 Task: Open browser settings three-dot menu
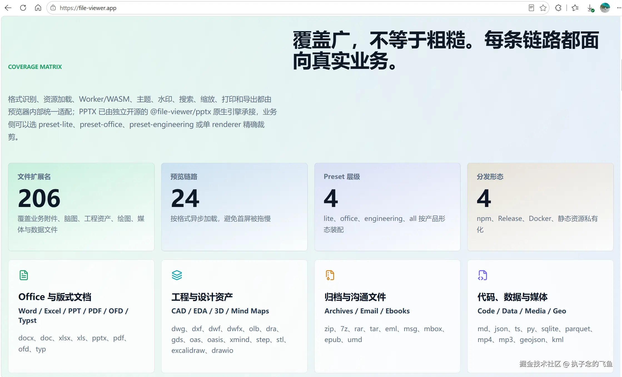coord(619,8)
